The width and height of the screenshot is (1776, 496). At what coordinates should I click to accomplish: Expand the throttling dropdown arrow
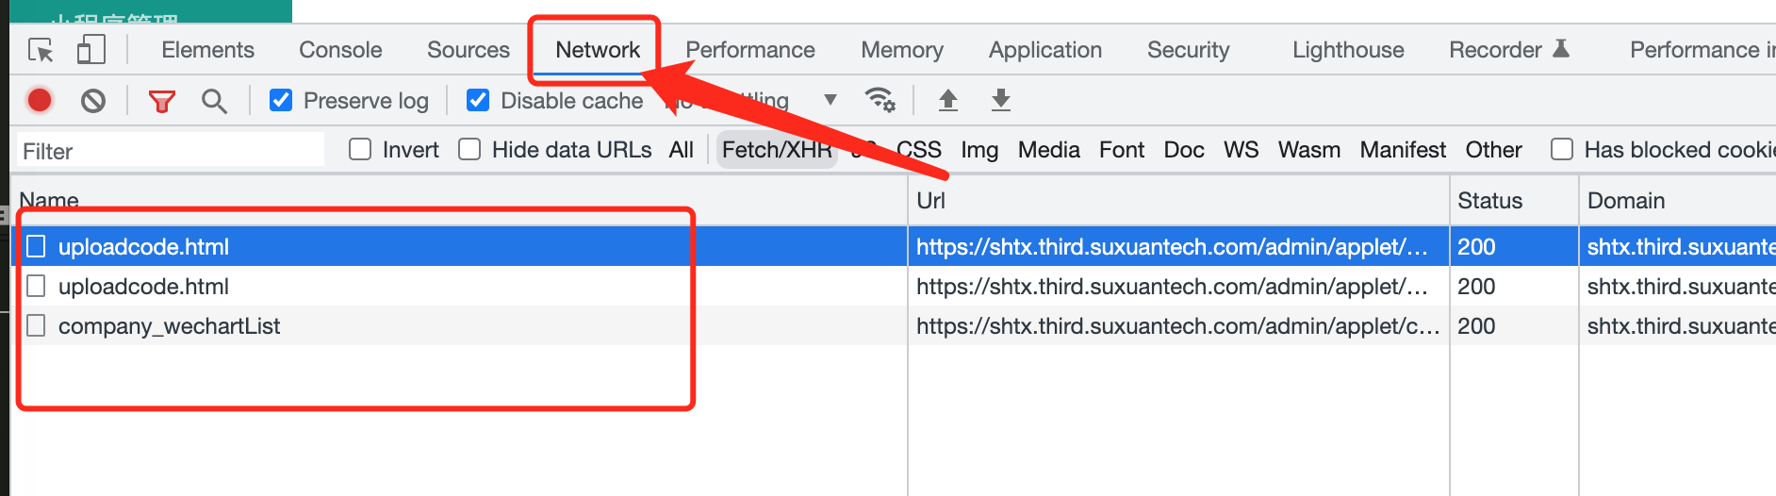(x=830, y=100)
